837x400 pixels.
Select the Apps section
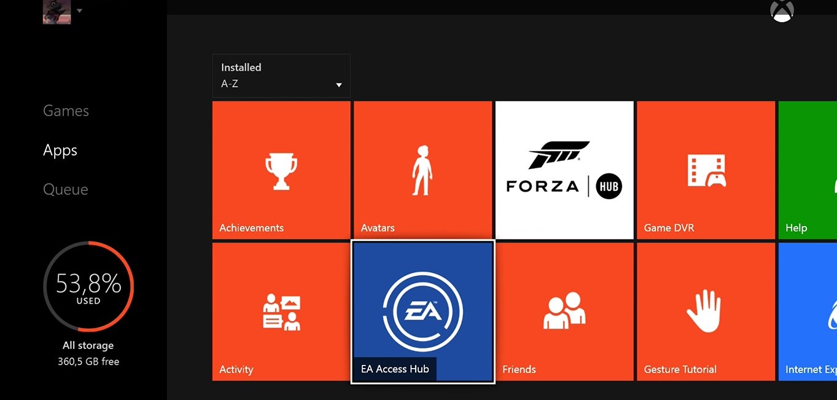point(60,151)
